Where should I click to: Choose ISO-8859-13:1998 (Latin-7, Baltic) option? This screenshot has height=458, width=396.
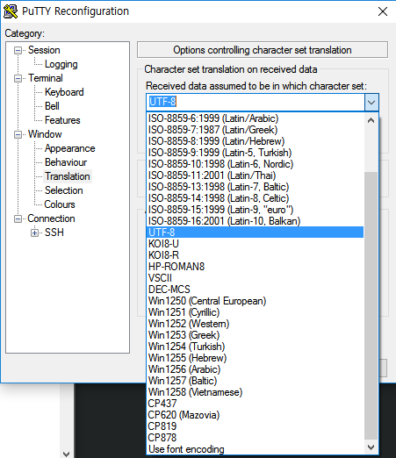coord(255,187)
